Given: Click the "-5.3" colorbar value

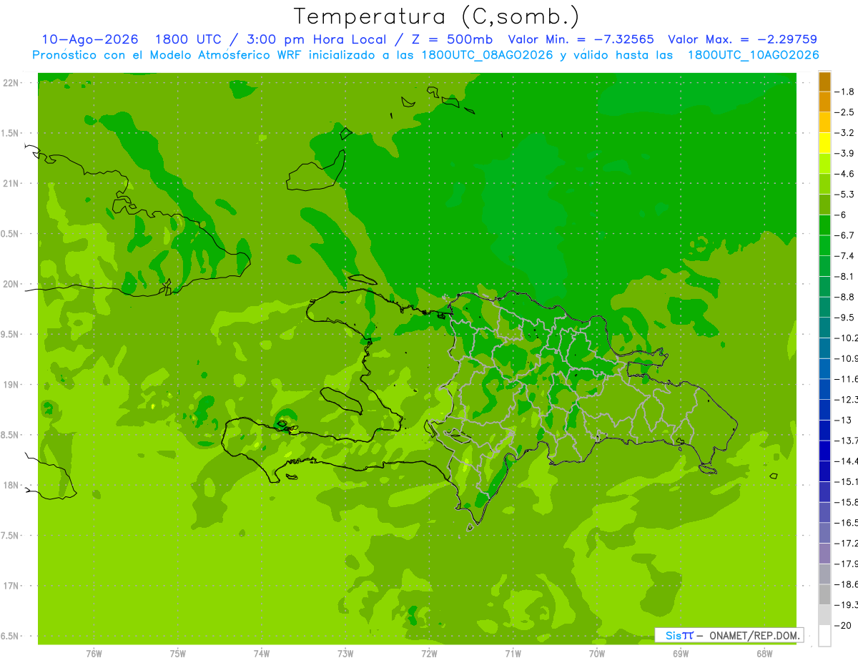Looking at the screenshot, I should tap(845, 194).
